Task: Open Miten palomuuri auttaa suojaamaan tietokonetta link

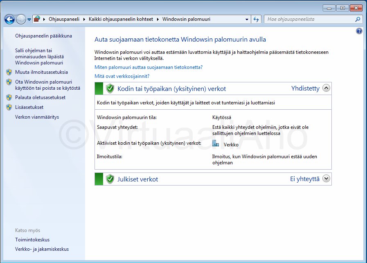Action: click(x=149, y=67)
